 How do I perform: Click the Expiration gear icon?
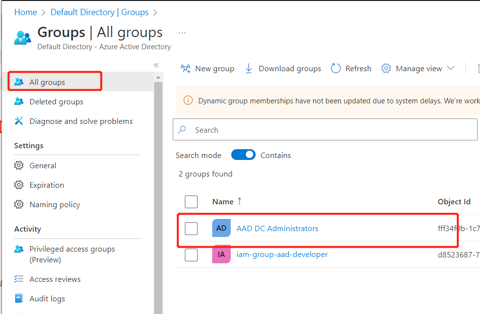(x=19, y=185)
